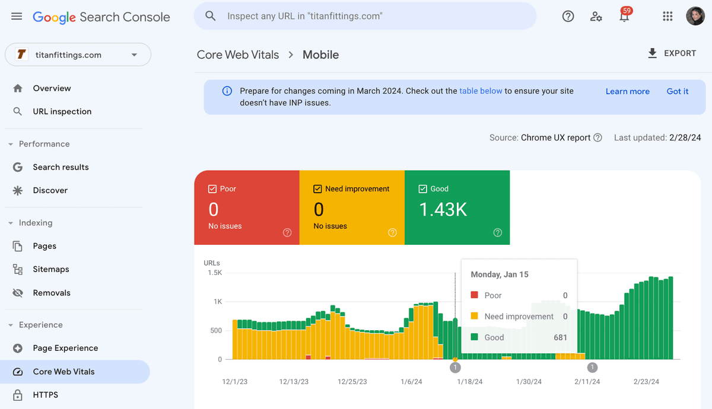Uncheck the Good checkbox

tap(422, 189)
